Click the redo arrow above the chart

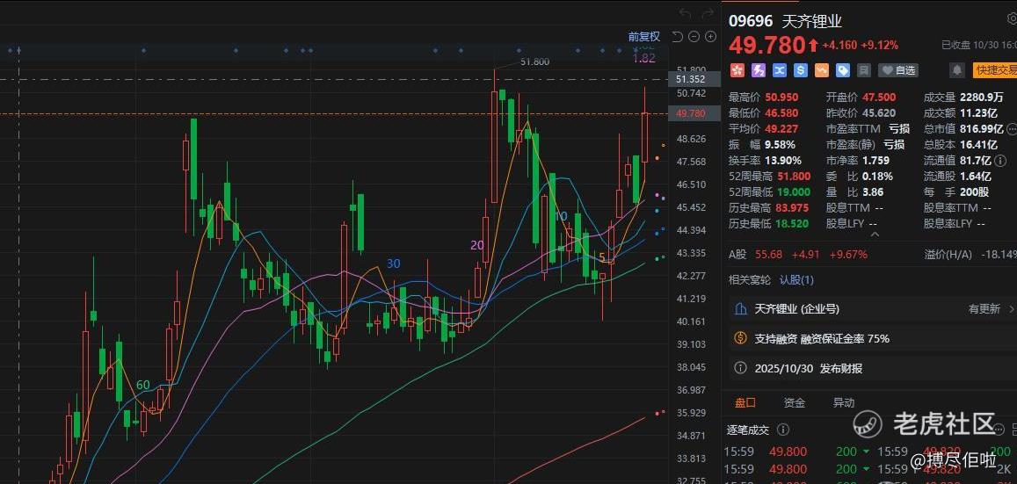pos(708,13)
